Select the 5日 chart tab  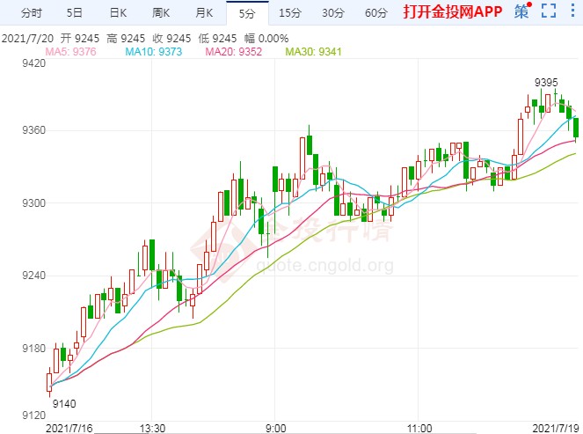coord(75,12)
